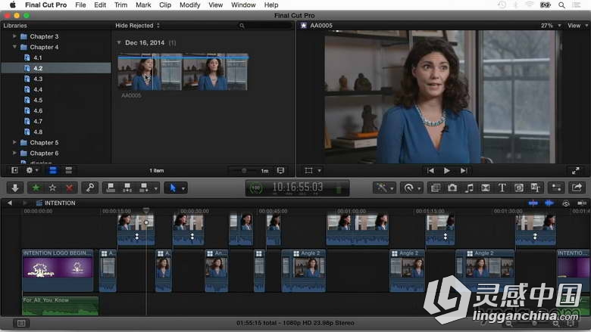Go to previous edit in viewer

point(430,171)
